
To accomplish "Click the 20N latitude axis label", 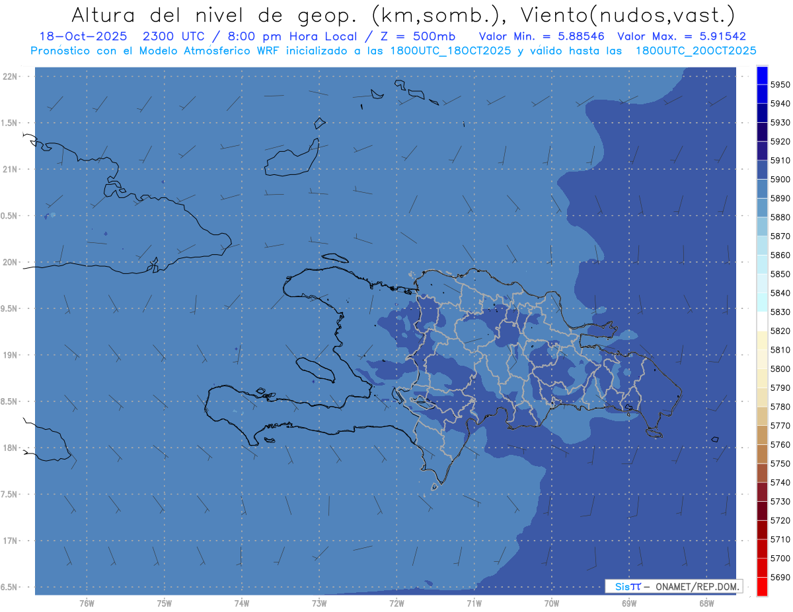I will point(11,262).
